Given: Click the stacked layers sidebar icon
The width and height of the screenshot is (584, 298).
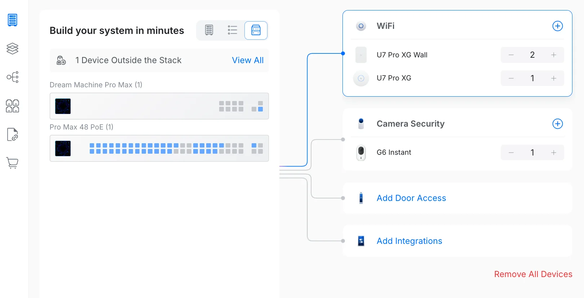Looking at the screenshot, I should coord(12,48).
